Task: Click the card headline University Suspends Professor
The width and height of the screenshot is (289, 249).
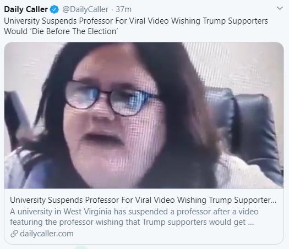Action: [143, 200]
